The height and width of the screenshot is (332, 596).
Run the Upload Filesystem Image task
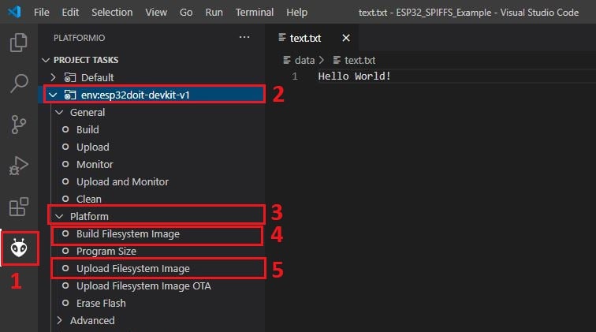132,269
